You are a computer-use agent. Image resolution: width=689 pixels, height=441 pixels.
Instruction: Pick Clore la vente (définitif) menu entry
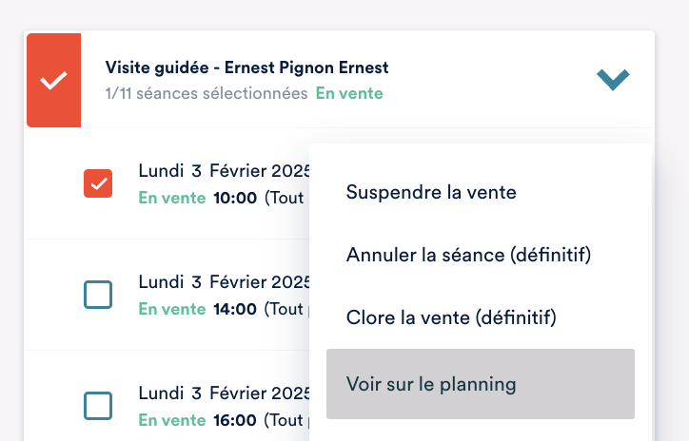tap(451, 317)
